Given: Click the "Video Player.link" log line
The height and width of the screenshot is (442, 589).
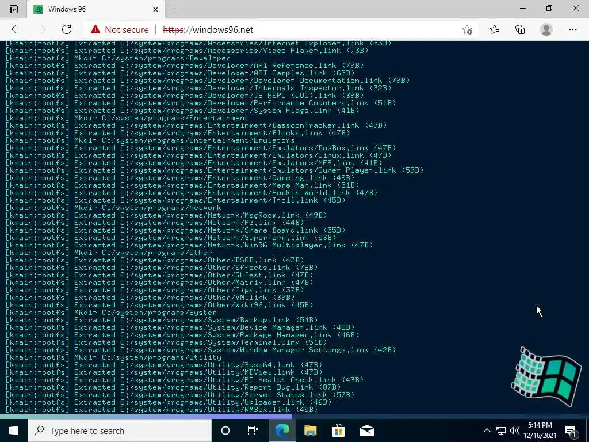Looking at the screenshot, I should [187, 51].
